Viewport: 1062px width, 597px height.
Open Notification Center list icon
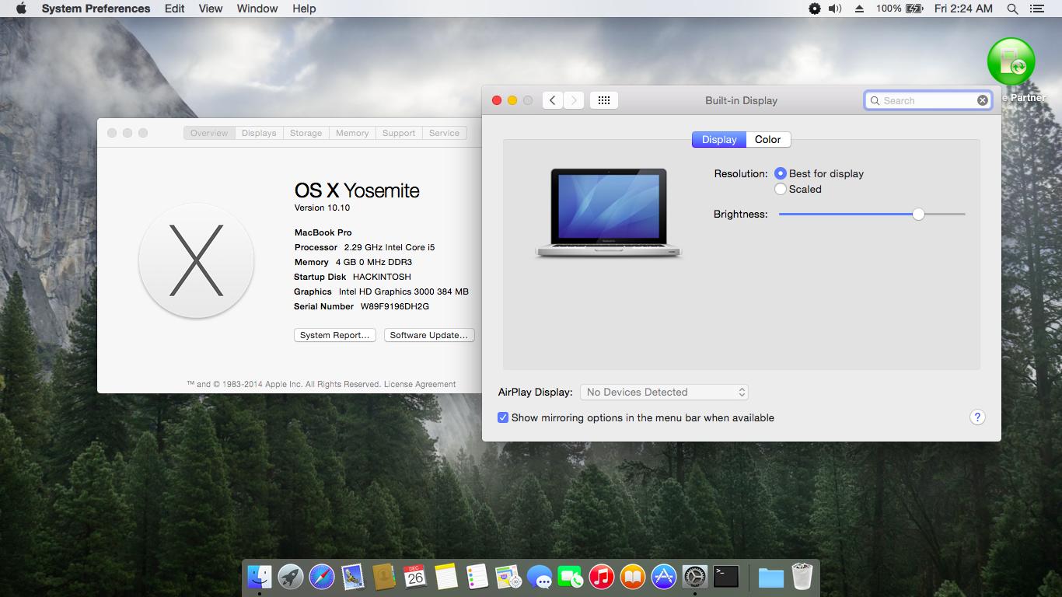[1036, 9]
